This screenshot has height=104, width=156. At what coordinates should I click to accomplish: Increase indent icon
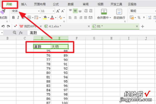point(91,11)
